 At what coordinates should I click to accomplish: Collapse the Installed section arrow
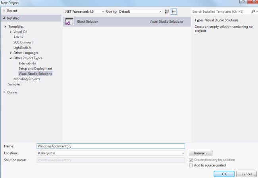coord(4,18)
